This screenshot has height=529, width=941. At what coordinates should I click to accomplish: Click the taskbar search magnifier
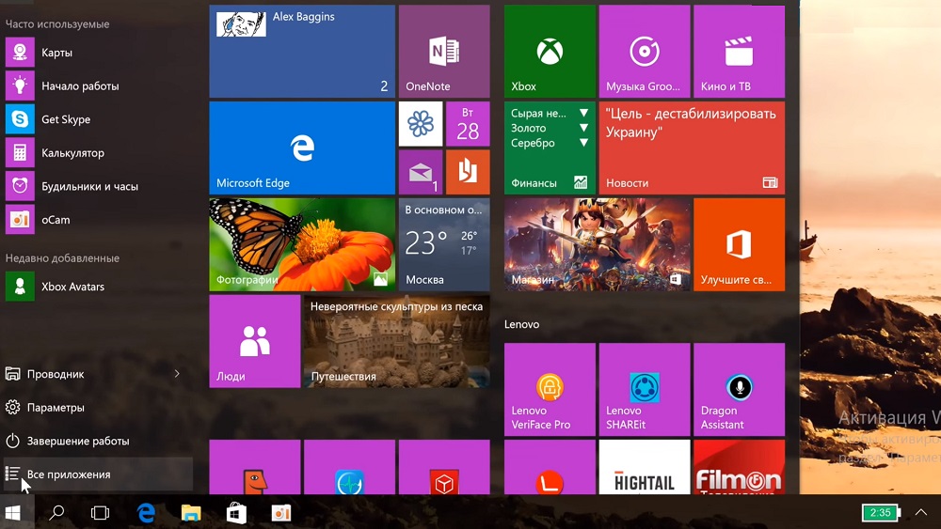point(56,512)
